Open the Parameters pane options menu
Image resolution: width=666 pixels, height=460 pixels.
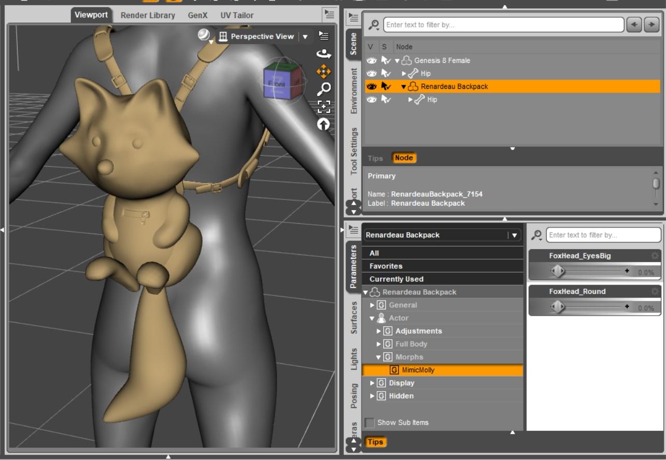(x=353, y=229)
